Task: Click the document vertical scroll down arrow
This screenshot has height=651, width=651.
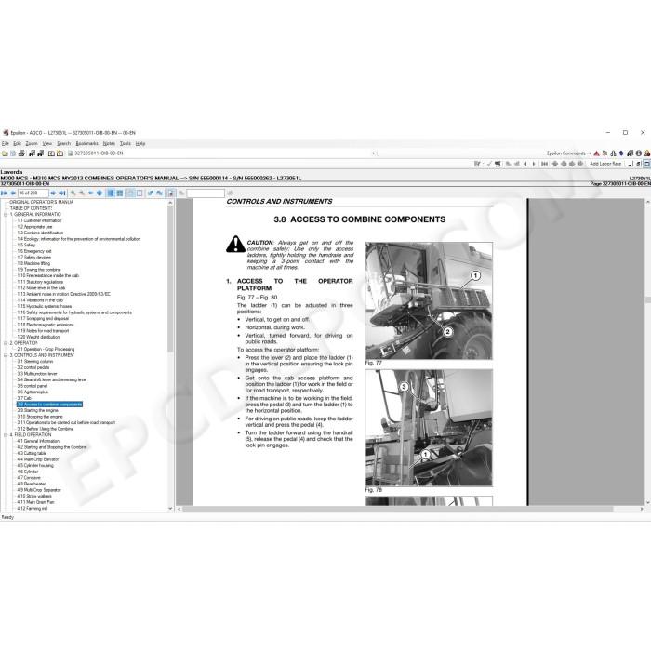Action: [647, 502]
